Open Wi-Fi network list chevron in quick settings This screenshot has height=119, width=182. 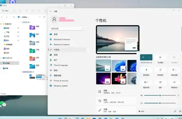coord(149,57)
